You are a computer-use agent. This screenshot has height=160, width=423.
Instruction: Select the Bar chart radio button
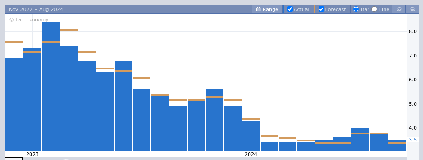click(356, 9)
